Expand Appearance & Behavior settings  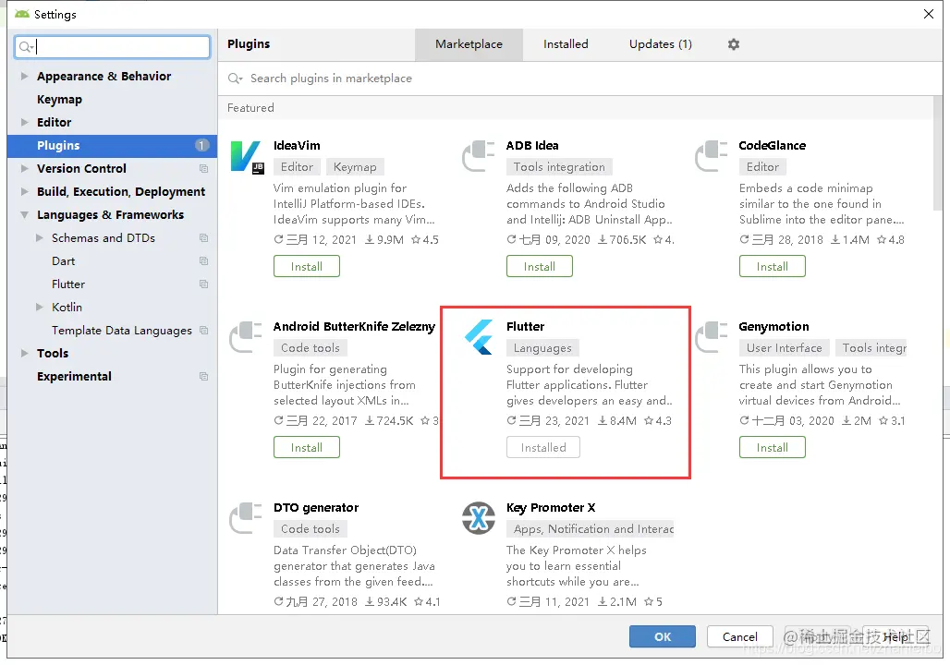24,76
